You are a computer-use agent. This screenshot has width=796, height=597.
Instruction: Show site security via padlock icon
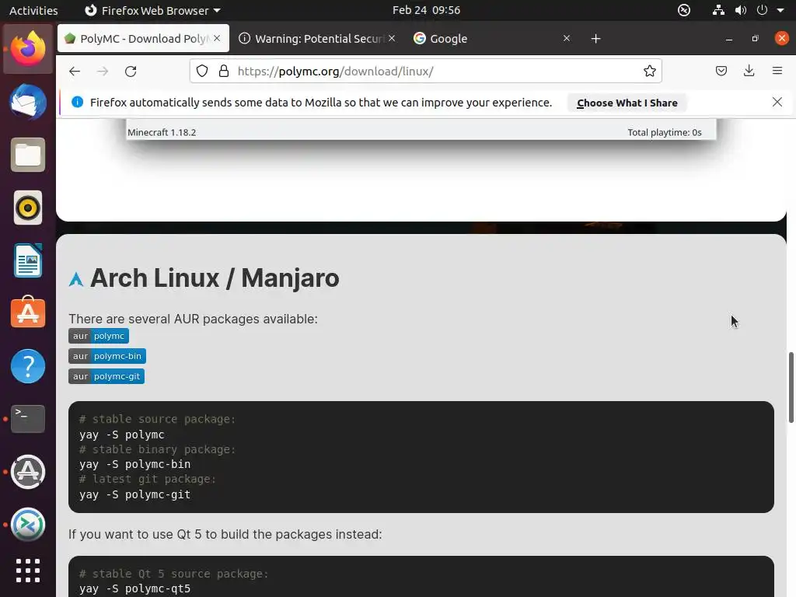point(223,71)
